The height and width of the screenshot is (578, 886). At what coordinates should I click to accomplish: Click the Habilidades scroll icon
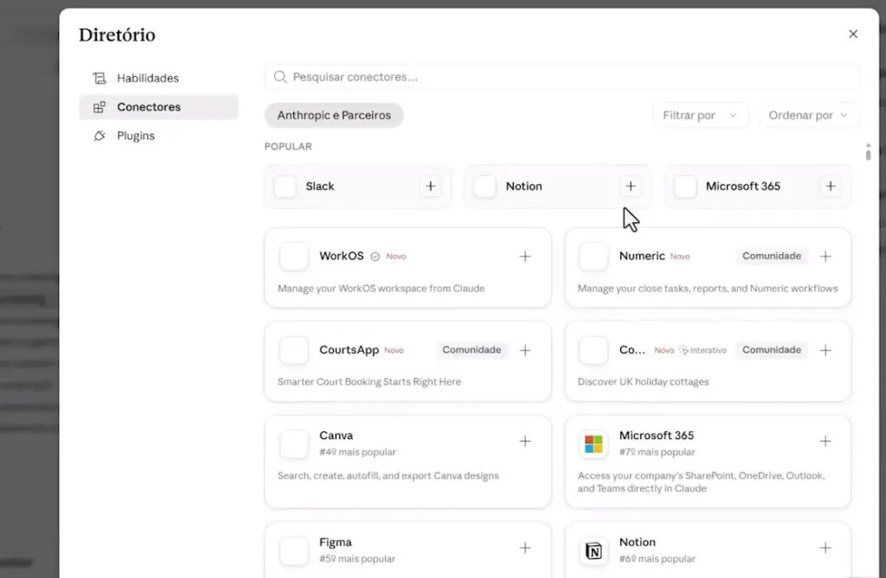(100, 78)
